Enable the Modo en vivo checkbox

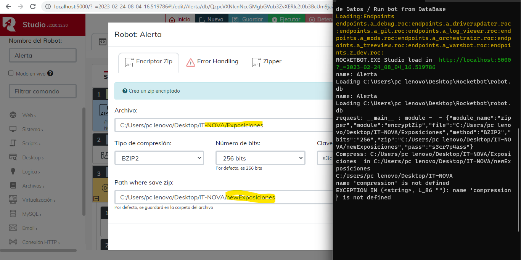tap(11, 73)
